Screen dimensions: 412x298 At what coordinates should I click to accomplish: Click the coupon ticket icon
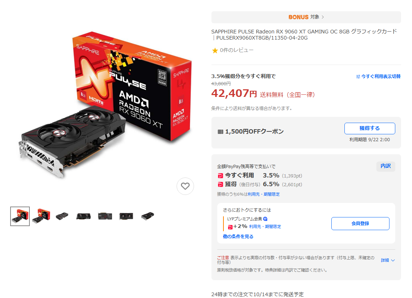[x=221, y=131]
